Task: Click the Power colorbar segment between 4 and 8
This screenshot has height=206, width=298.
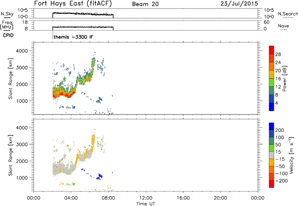Action: pos(272,99)
